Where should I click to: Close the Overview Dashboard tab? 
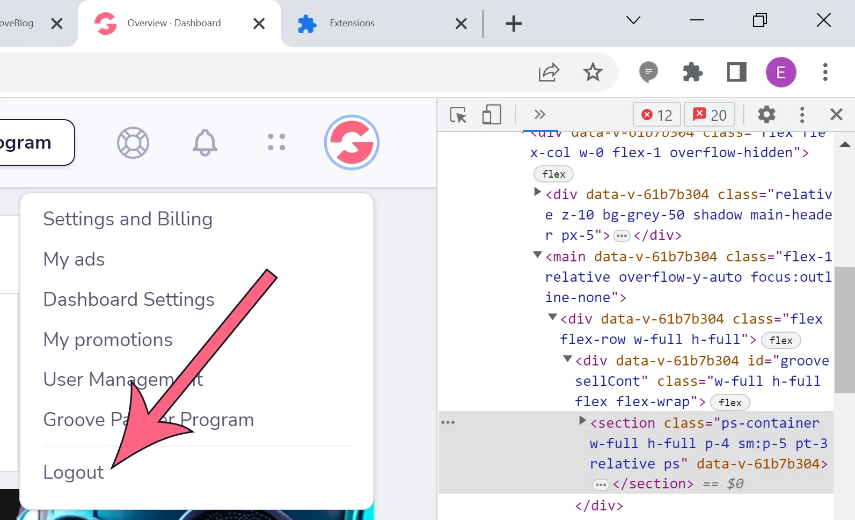point(259,24)
